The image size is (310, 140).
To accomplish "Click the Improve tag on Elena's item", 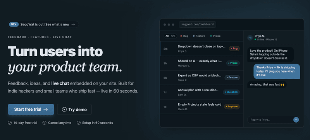I will (232, 106).
